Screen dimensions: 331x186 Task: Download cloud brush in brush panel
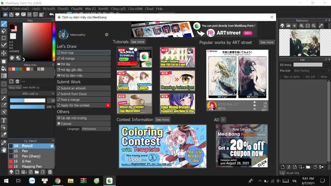tap(11, 172)
